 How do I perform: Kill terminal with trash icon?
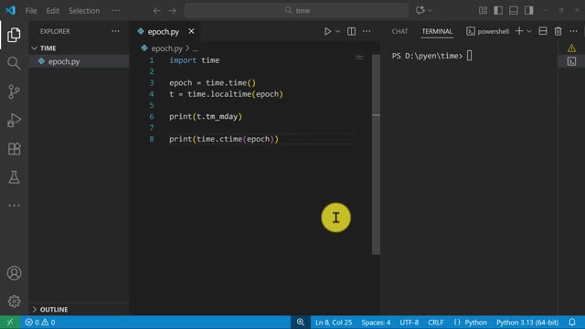(558, 31)
